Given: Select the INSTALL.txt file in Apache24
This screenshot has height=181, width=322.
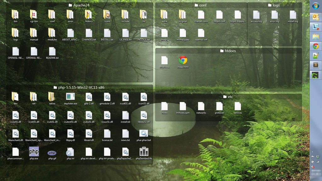Looking at the screenshot, I should (x=107, y=35).
